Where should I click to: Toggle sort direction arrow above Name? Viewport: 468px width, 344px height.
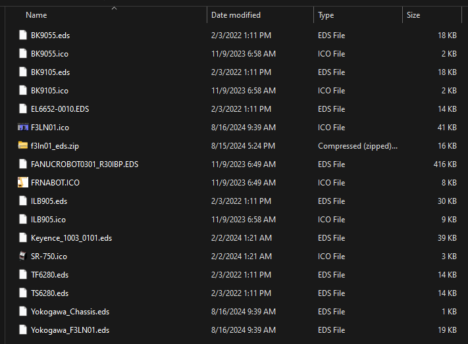pos(114,9)
